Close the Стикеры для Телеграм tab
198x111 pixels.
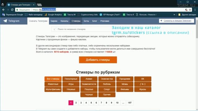(34, 5)
